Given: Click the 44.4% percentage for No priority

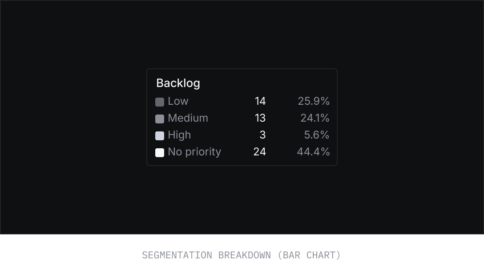Looking at the screenshot, I should click(x=313, y=152).
